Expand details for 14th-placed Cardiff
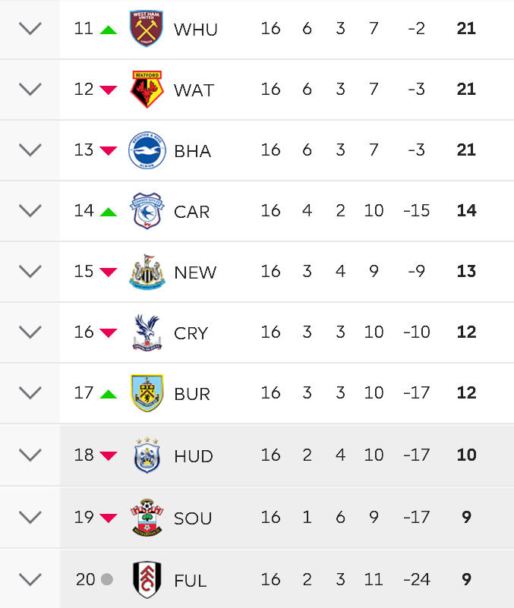Viewport: 514px width, 608px height. click(x=30, y=210)
